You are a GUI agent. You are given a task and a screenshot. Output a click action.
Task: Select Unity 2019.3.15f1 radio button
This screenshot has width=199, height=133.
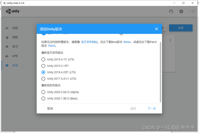[43, 66]
